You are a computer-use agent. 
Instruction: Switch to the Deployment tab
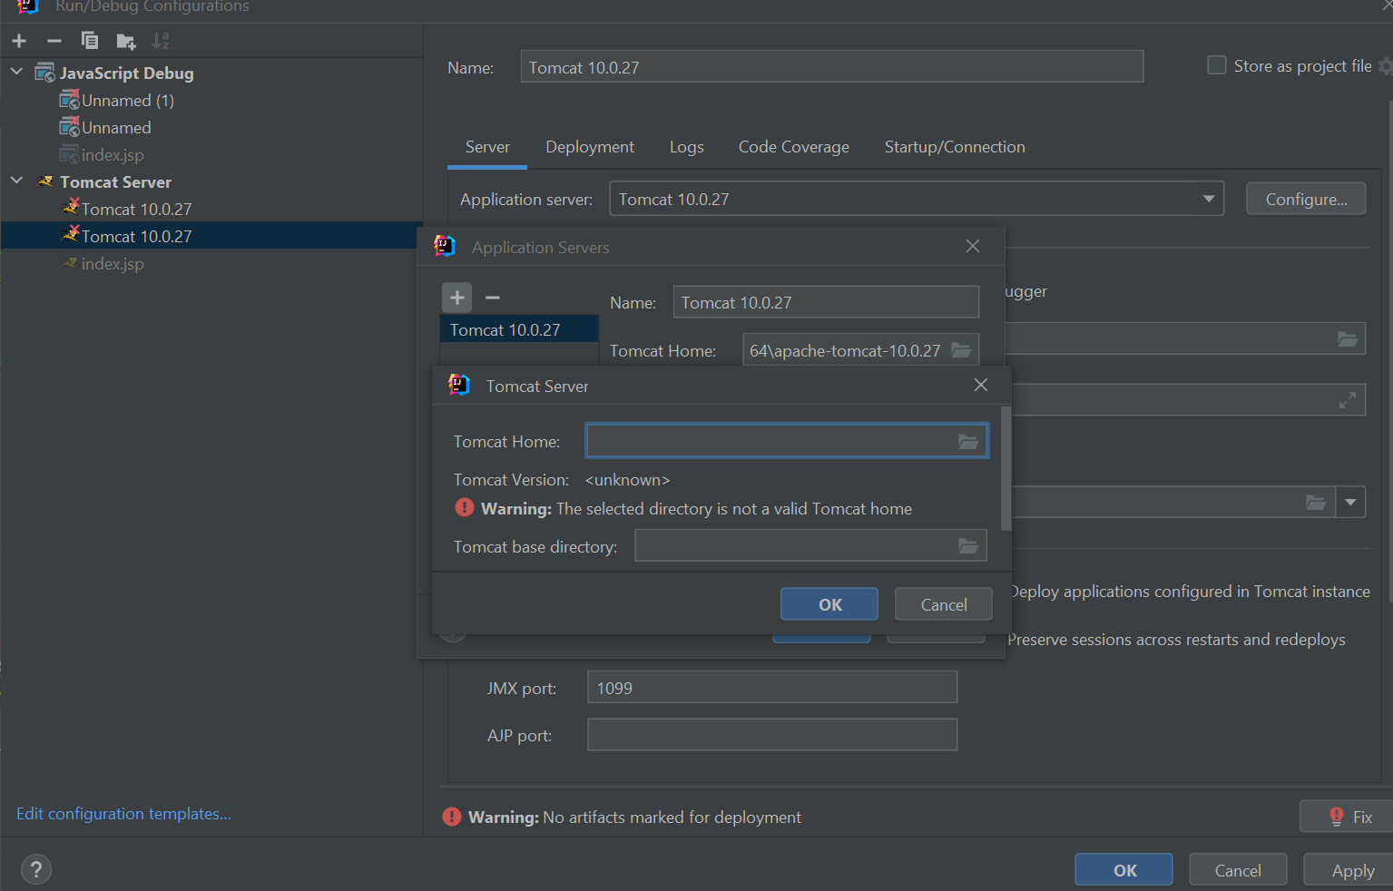pyautogui.click(x=590, y=147)
